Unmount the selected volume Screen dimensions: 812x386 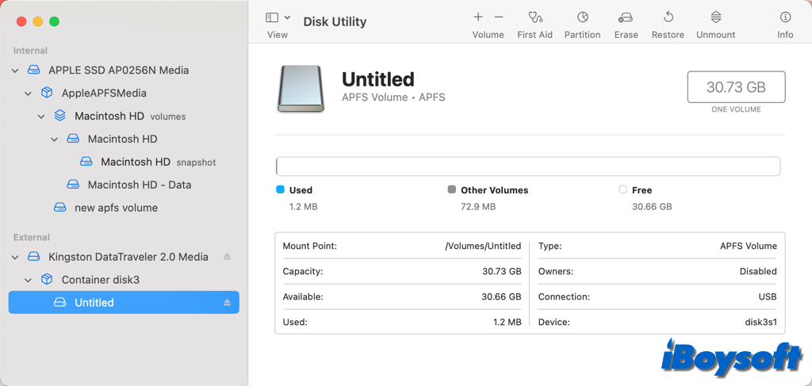(x=716, y=17)
